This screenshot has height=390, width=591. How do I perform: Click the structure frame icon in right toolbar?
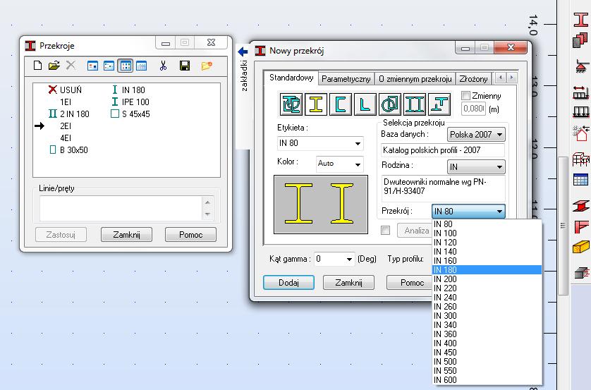[581, 159]
